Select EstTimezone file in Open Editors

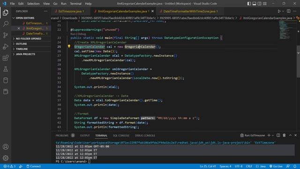click(x=35, y=23)
